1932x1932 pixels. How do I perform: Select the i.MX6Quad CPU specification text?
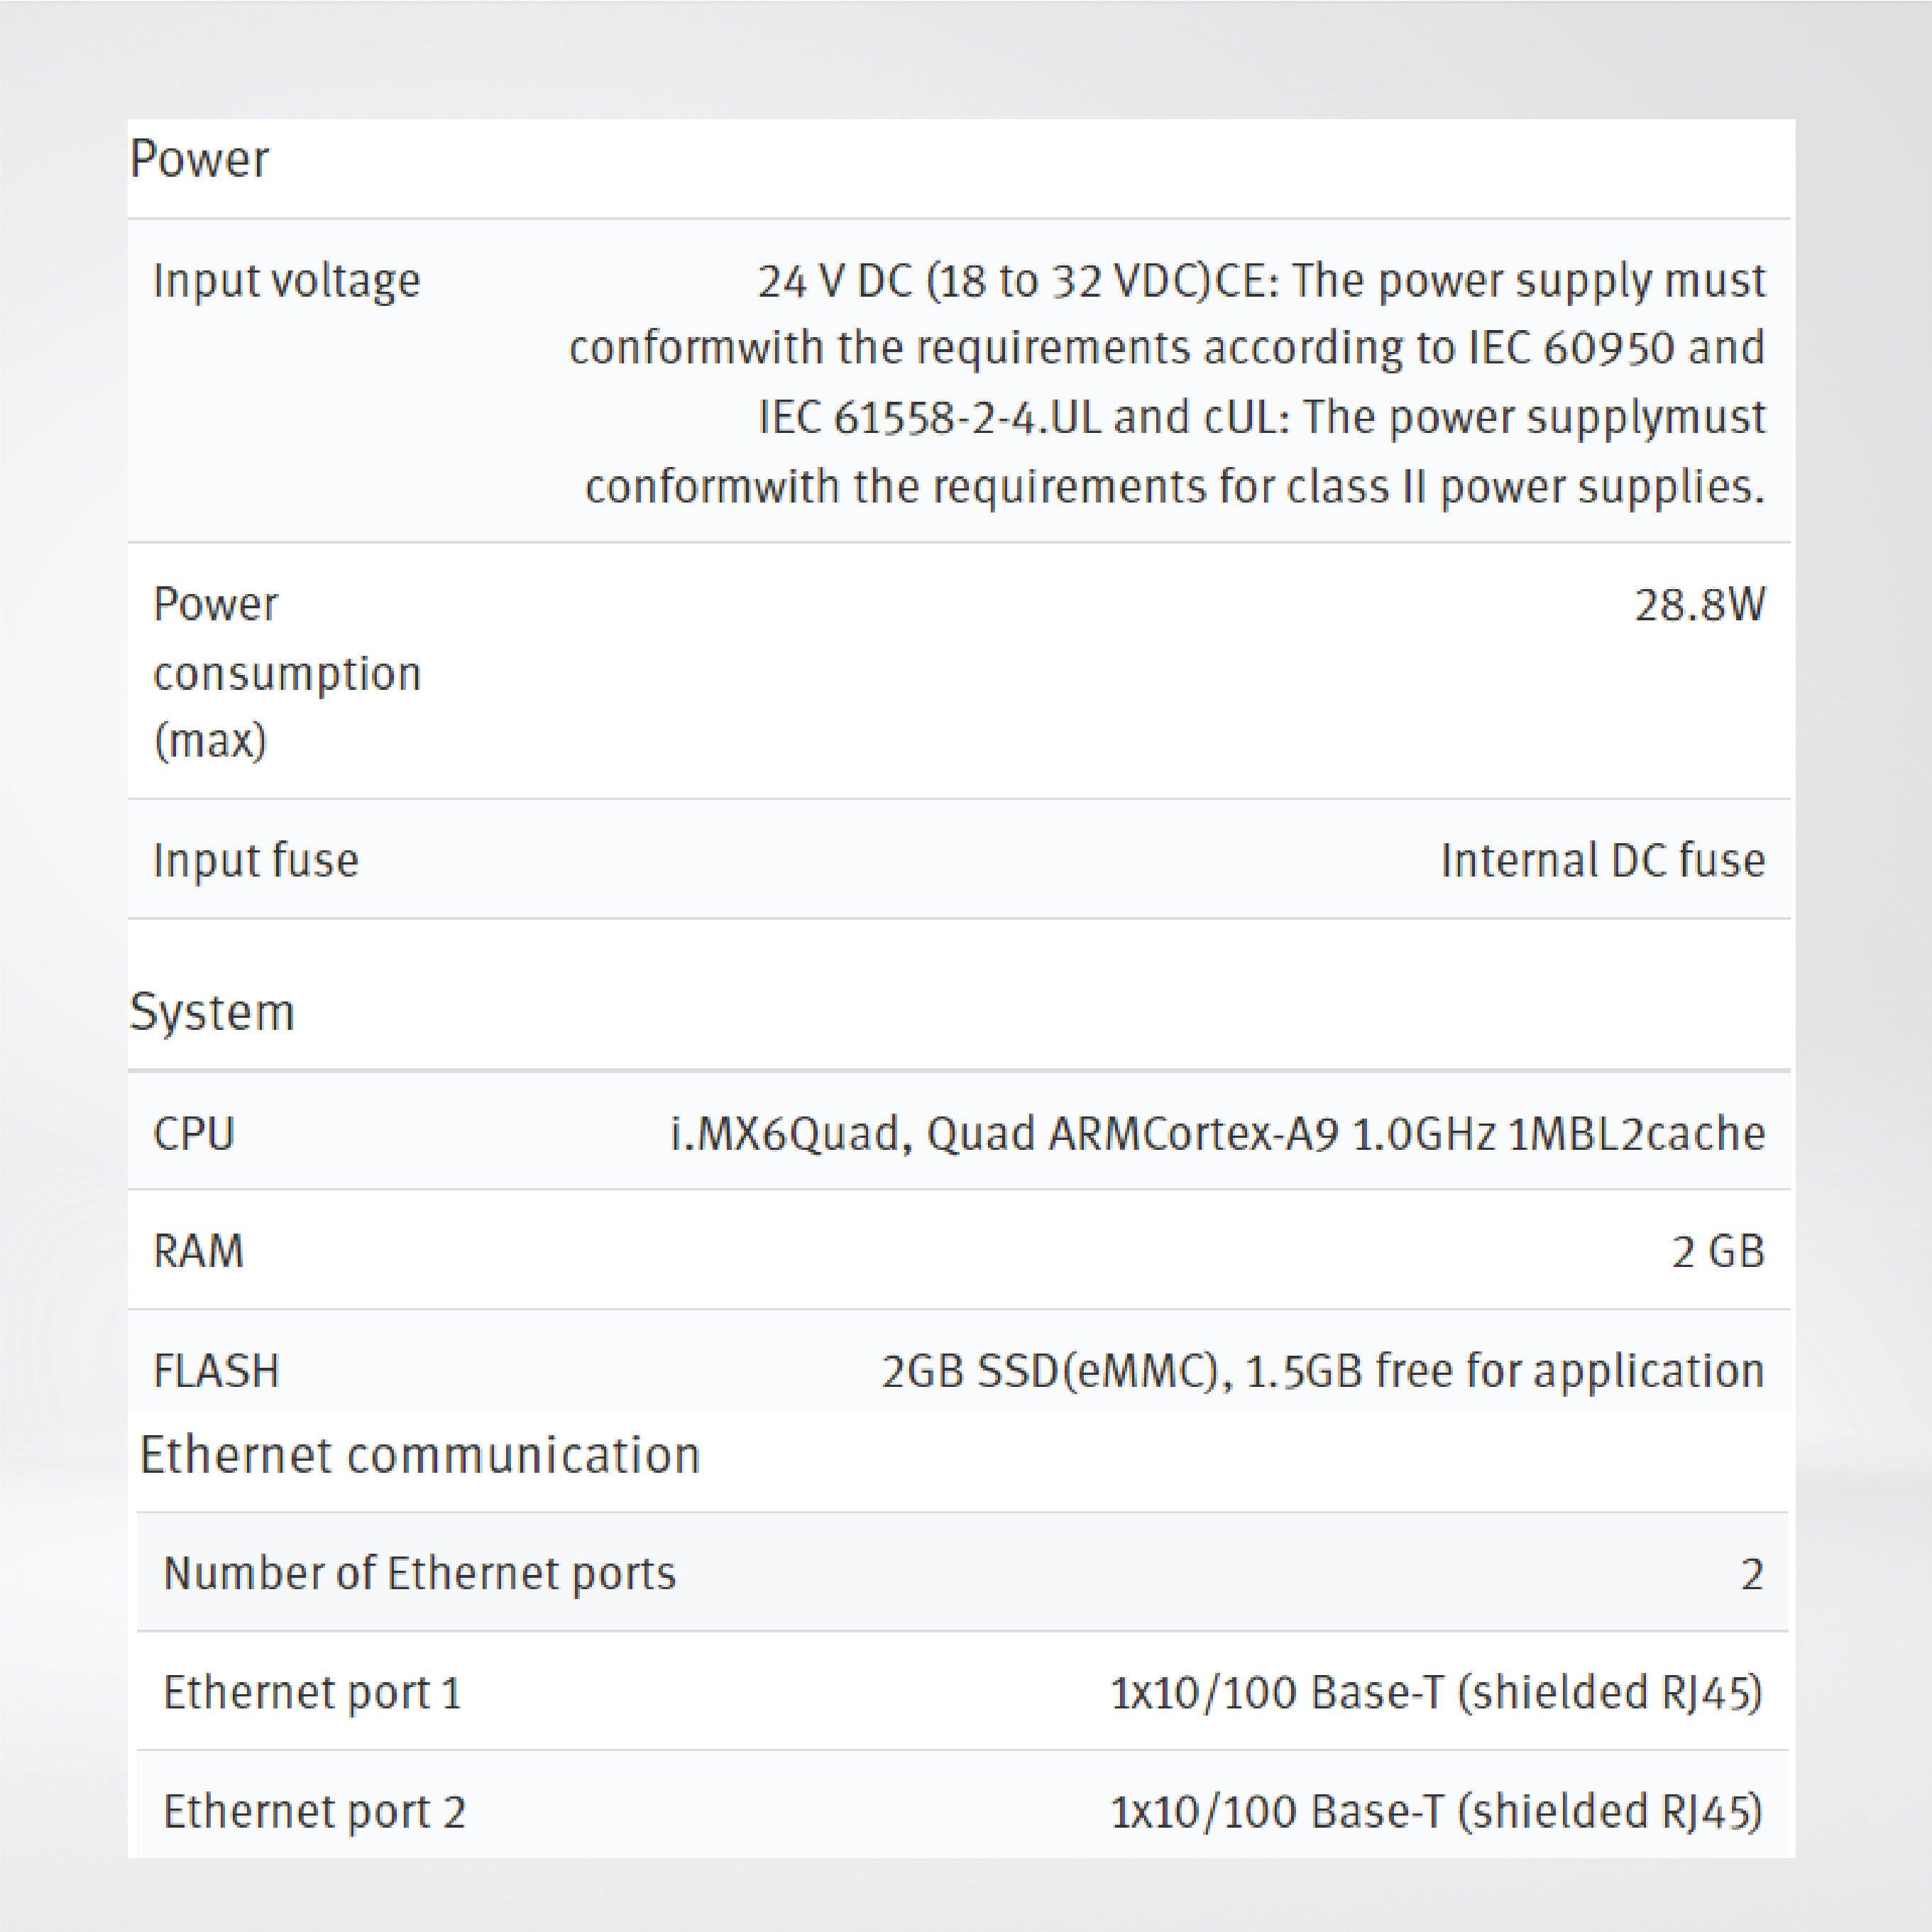1217,1134
